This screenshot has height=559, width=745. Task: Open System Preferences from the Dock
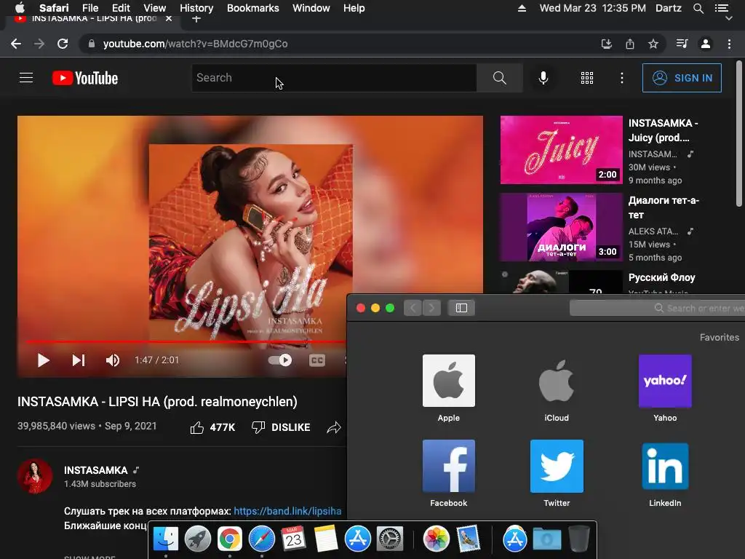click(390, 539)
